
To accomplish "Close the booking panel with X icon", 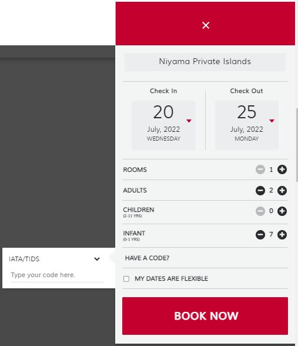I will [206, 25].
